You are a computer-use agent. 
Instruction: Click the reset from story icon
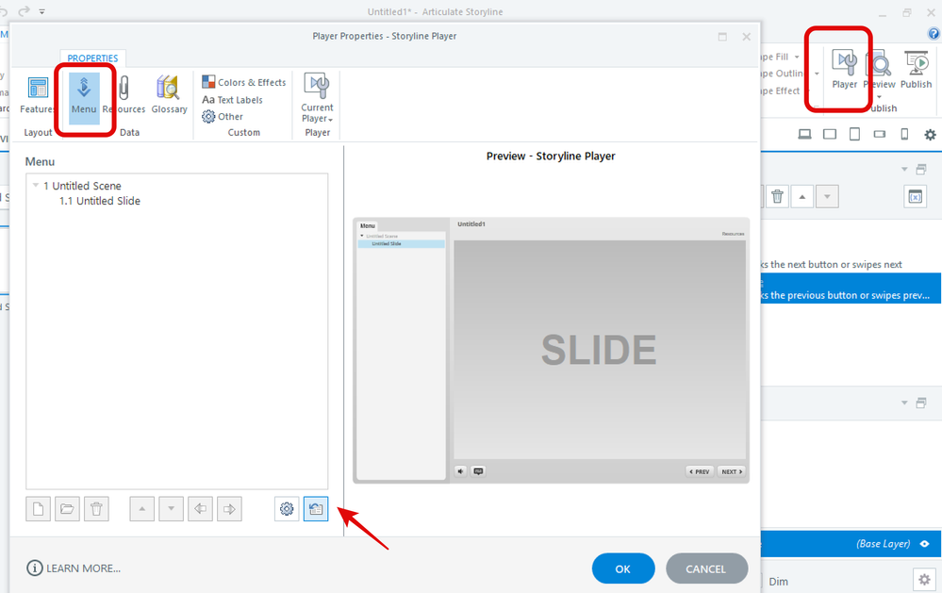[x=316, y=509]
